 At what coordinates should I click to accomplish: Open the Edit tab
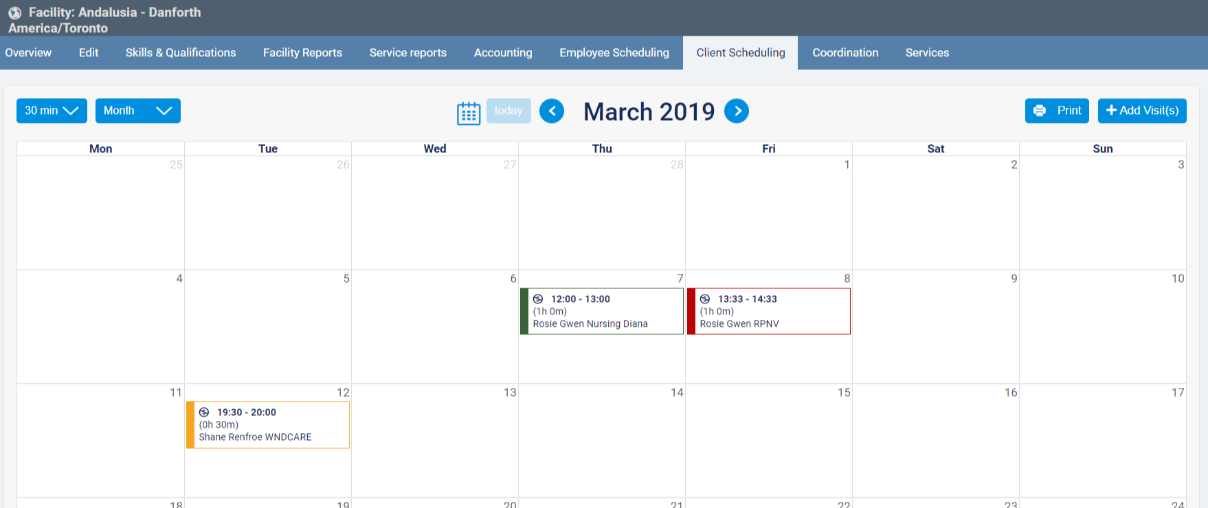[89, 53]
